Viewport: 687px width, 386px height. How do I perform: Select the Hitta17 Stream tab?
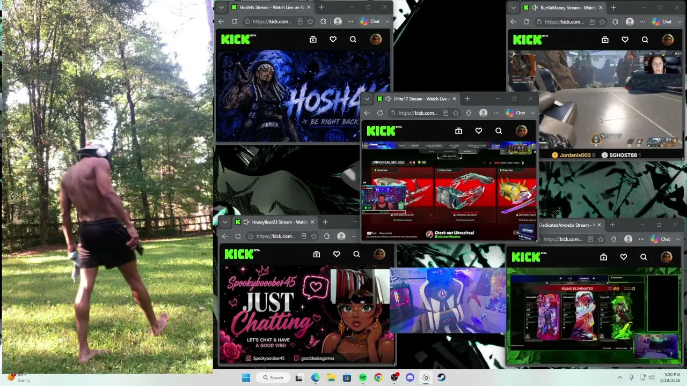click(x=417, y=99)
